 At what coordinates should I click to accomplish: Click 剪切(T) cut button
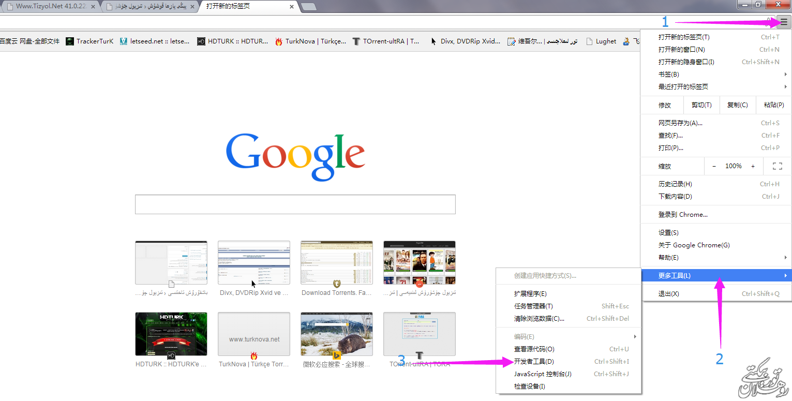701,105
